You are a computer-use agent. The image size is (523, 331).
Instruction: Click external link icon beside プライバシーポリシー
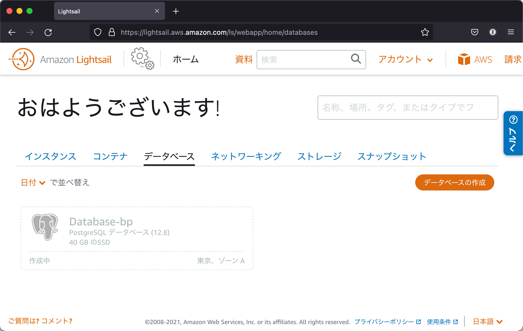(418, 322)
